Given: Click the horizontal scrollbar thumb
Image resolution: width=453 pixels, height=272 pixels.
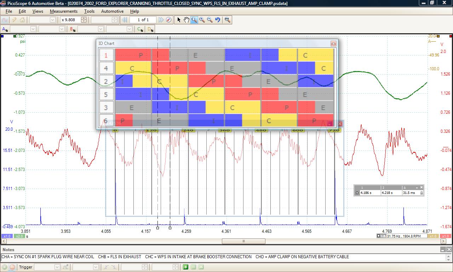Looking at the screenshot, I should pos(243,241).
